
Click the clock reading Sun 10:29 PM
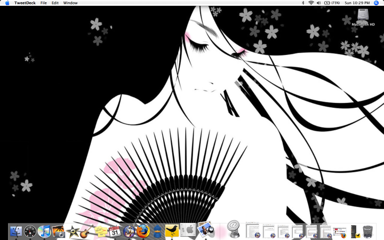point(357,3)
